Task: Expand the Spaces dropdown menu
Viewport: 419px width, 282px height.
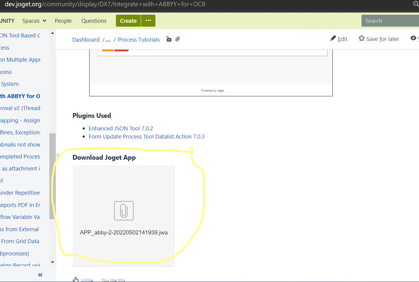Action: 34,21
